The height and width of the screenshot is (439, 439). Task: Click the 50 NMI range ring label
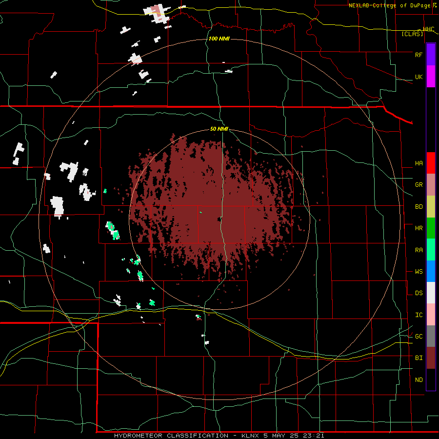[x=219, y=129]
